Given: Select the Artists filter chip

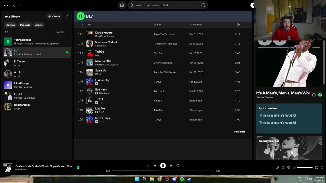Looking at the screenshot, I should [x=39, y=25].
